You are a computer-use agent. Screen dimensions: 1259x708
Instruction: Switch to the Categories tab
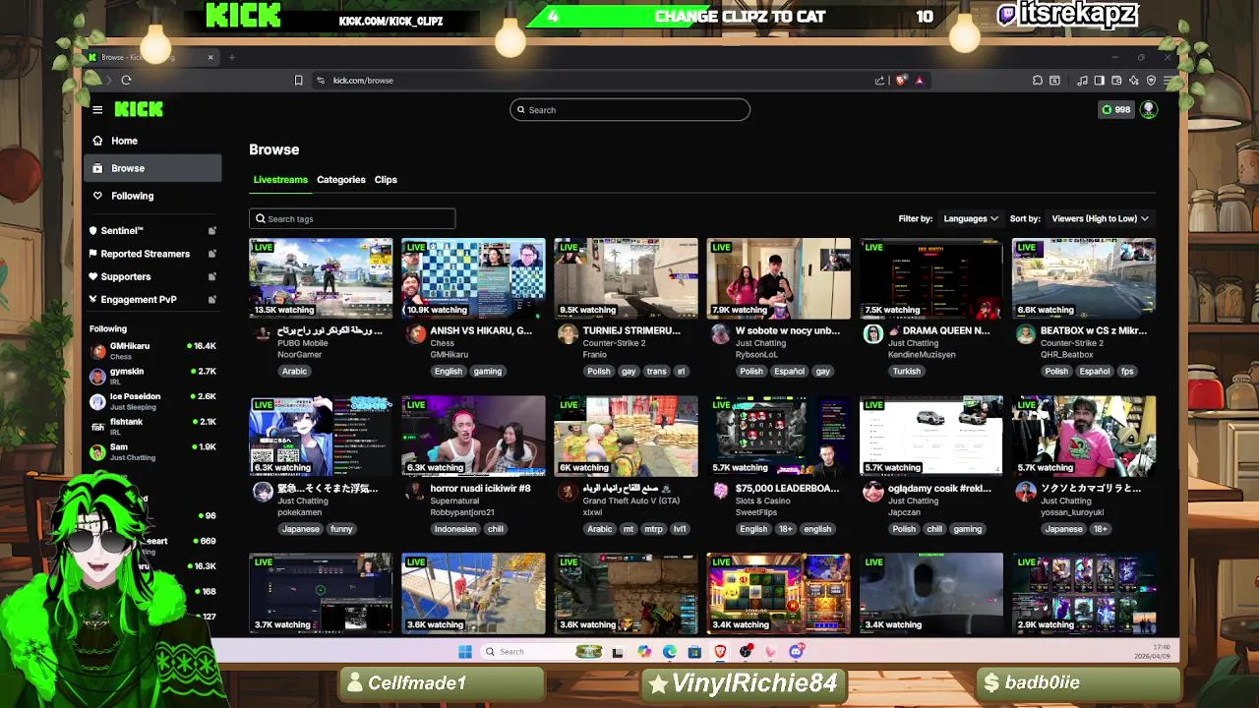click(x=341, y=180)
